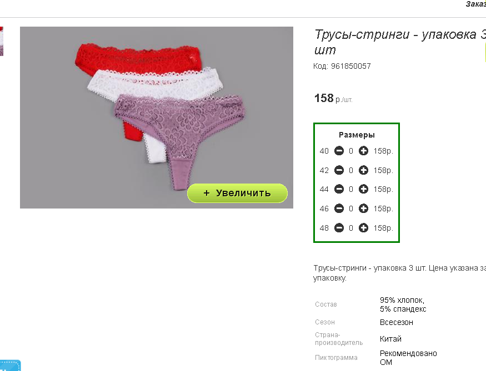Click the quantity value for size 48

coord(351,228)
